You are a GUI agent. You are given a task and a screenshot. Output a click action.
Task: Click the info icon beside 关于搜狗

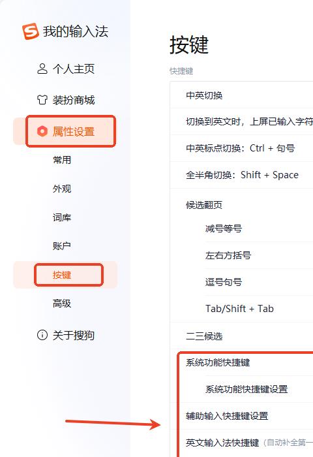click(x=42, y=335)
